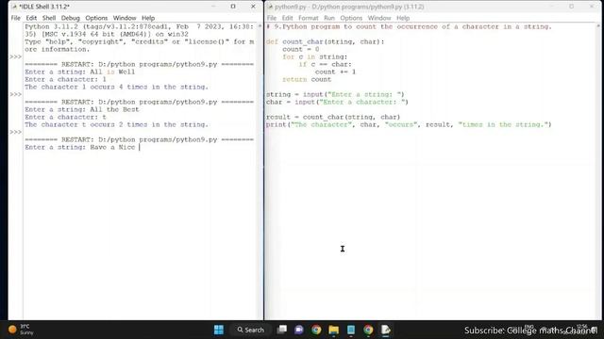Click the python9.py title bar icon
Viewport: 604px width, 339px height.
click(270, 7)
